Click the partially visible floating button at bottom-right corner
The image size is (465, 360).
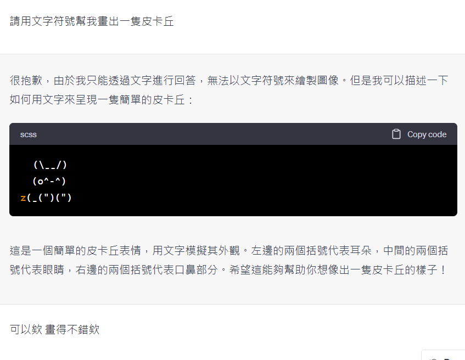click(443, 355)
